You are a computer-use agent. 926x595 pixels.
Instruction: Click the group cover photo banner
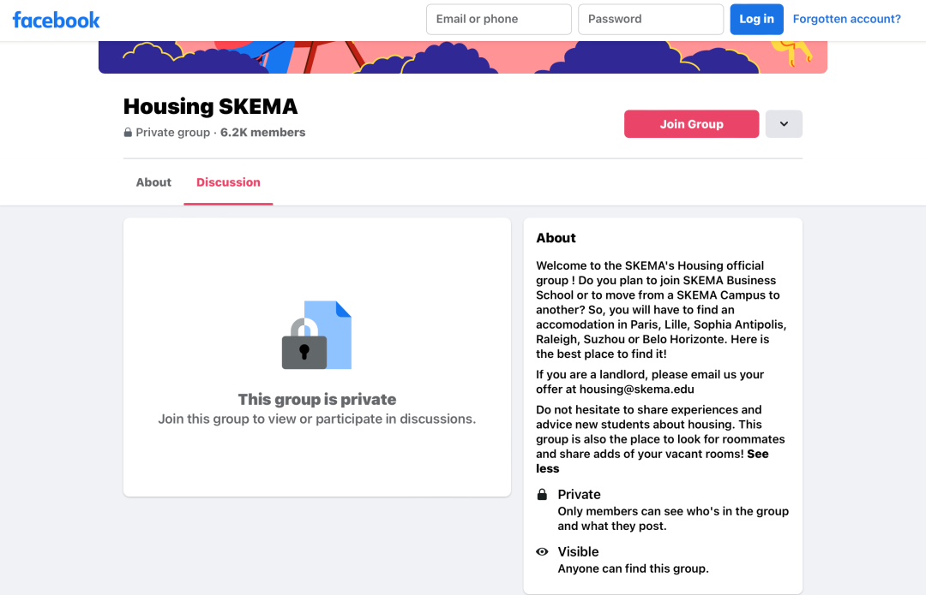tap(462, 57)
